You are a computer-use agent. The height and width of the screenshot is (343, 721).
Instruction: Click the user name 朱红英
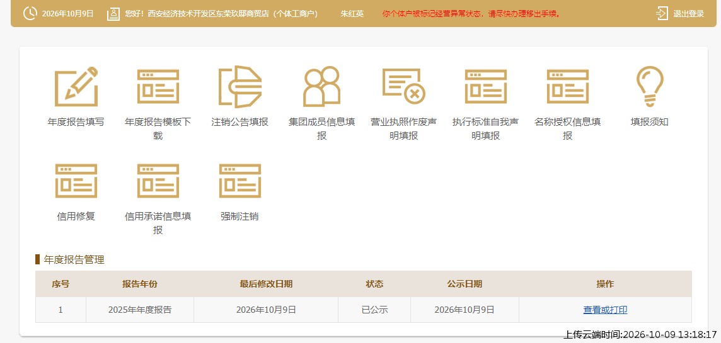(352, 14)
